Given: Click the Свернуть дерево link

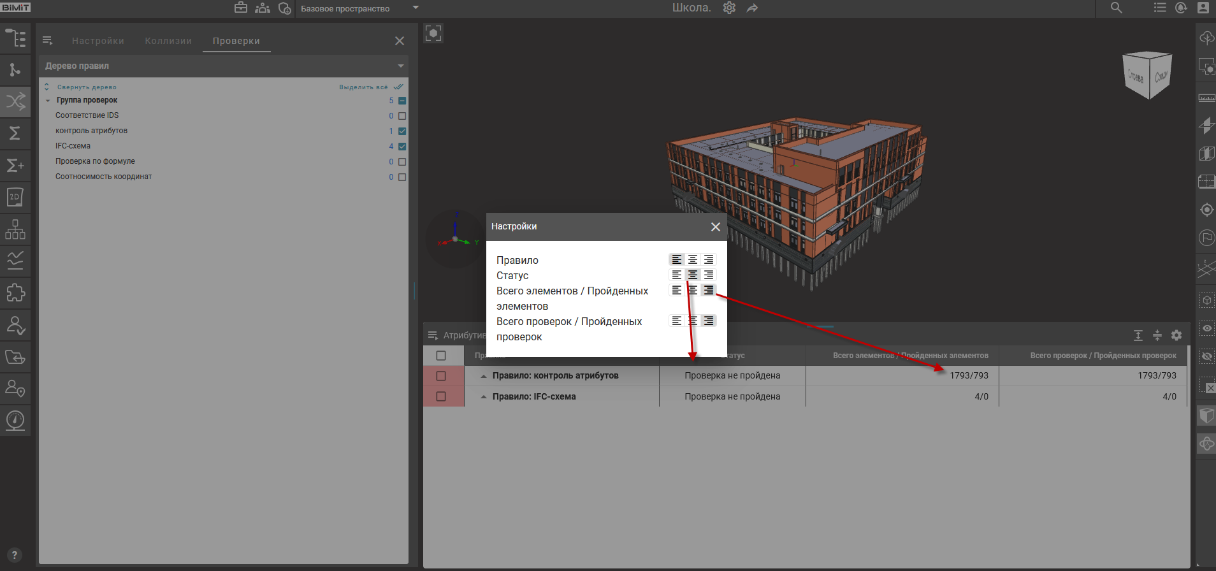Looking at the screenshot, I should [87, 87].
